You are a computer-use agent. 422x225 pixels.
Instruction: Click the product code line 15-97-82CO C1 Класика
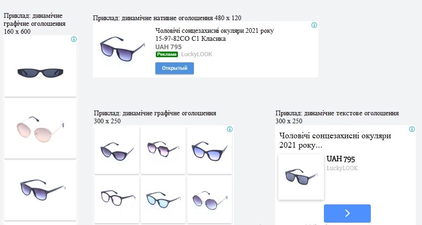coord(191,39)
